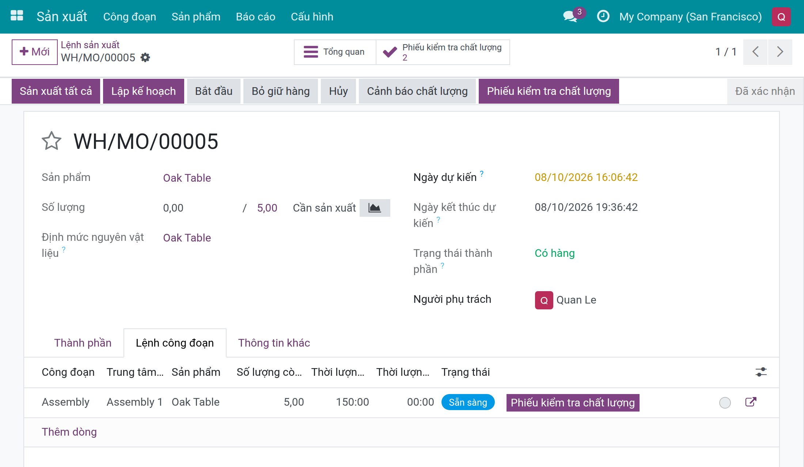The height and width of the screenshot is (467, 804).
Task: Click the gear icon next to WH/MO/00005
Action: pos(145,58)
